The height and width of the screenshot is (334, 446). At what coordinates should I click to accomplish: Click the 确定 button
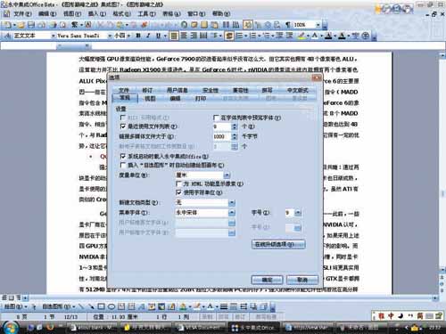pos(267,280)
